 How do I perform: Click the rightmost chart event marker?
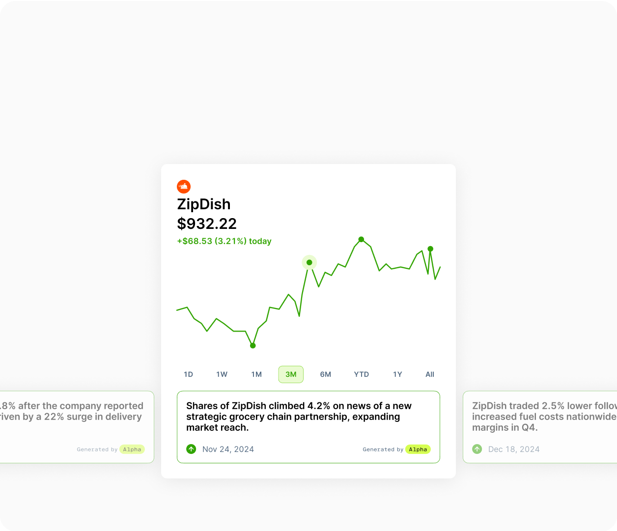430,249
